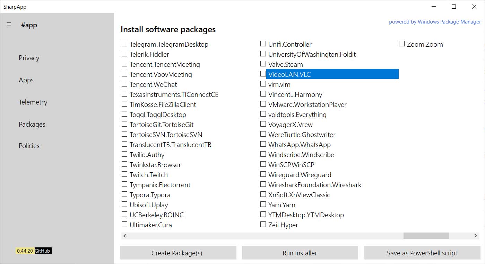This screenshot has width=485, height=264.
Task: Click the Twilio.Authy label text
Action: click(147, 155)
